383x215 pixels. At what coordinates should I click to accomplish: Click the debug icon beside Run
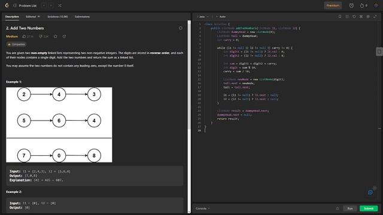tap(338, 208)
